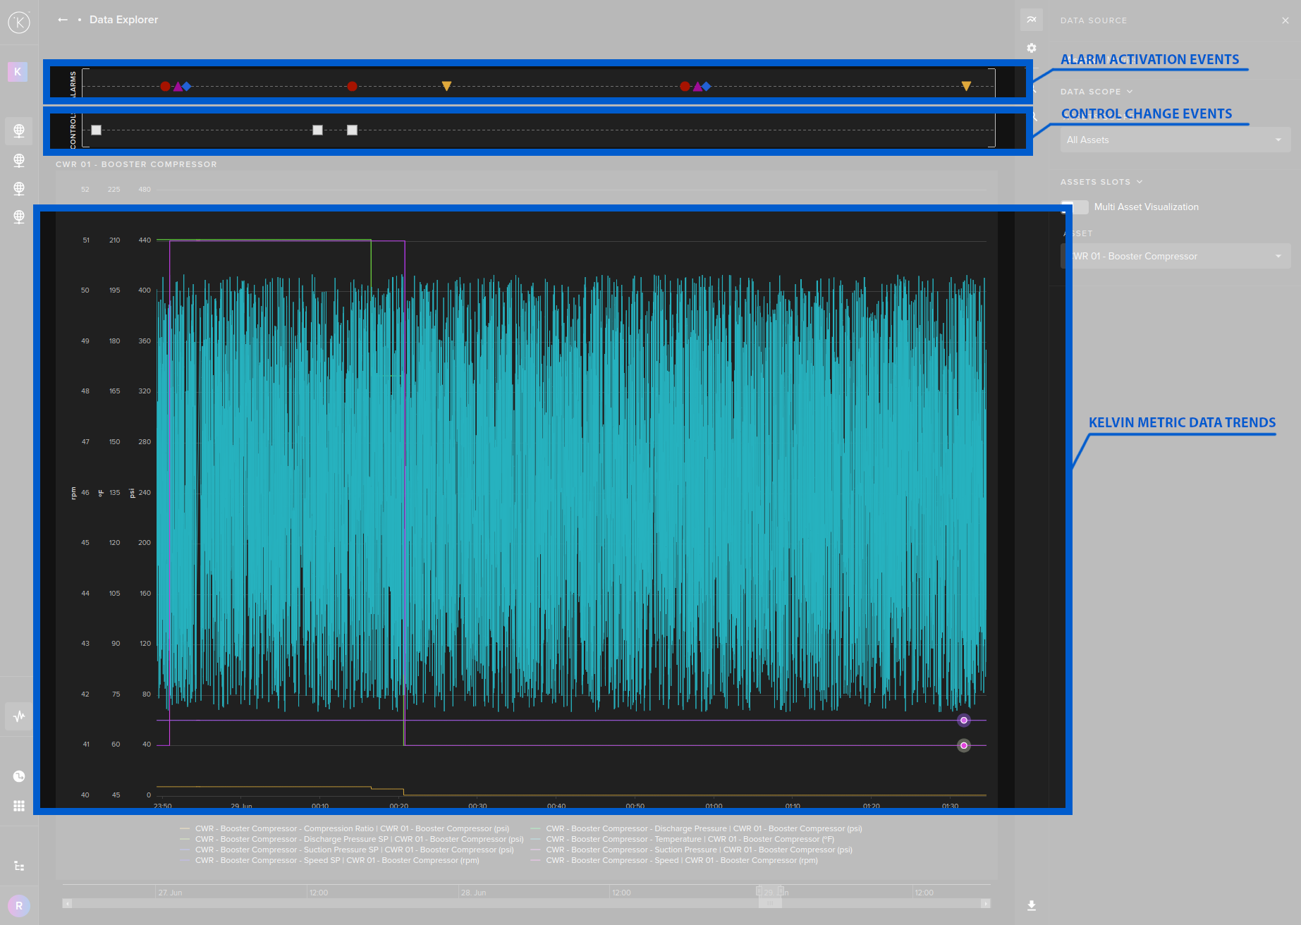Open the CWR 01 - Booster Compressor asset dropdown
The width and height of the screenshot is (1301, 925).
pos(1175,256)
